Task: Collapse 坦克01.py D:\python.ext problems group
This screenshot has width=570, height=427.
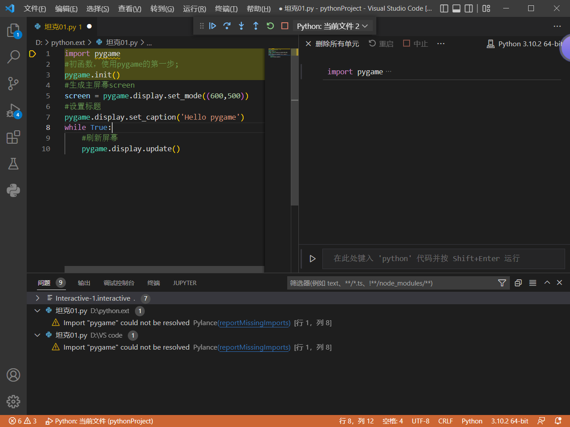Action: [x=37, y=310]
